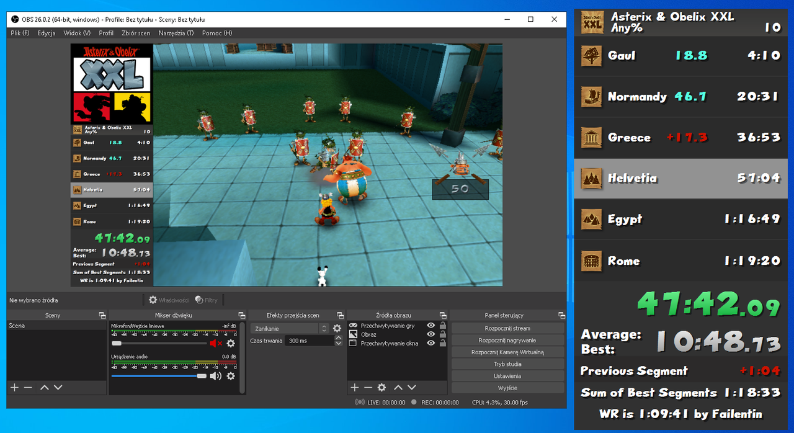The width and height of the screenshot is (794, 433).
Task: Click Rozpocznij nagrywanie button
Action: [x=507, y=340]
